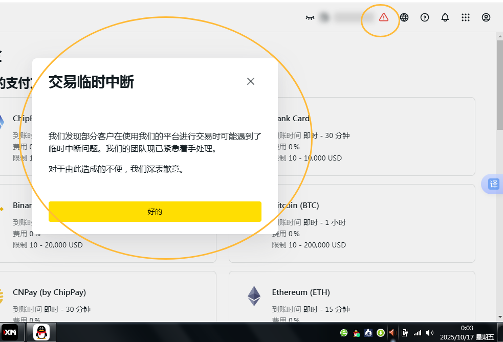Screen dimensions: 503x342
Task: Click the scrollbar down arrow
Action: (499, 317)
